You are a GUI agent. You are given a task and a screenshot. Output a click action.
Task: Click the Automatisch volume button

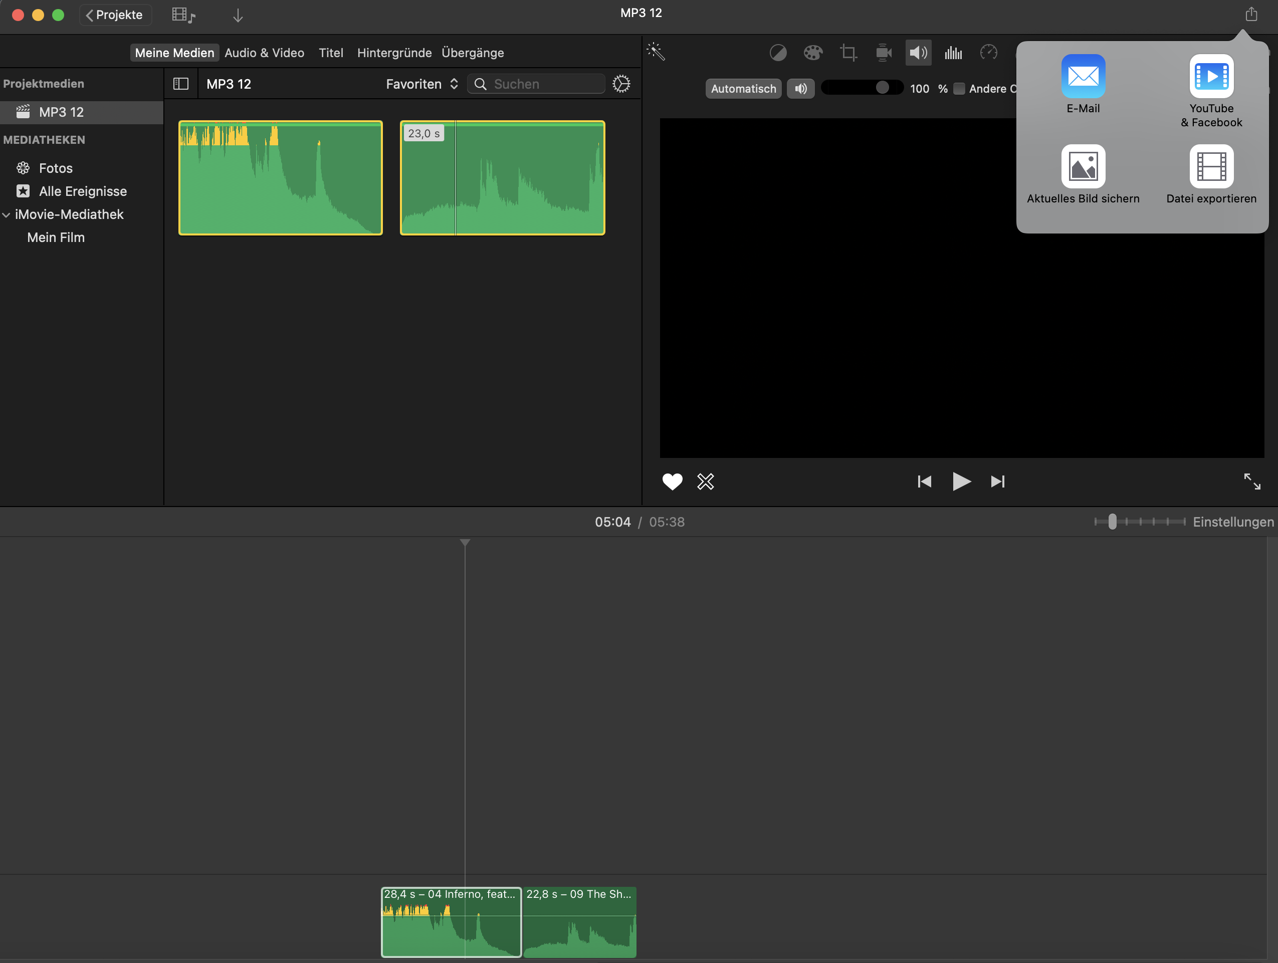click(743, 88)
